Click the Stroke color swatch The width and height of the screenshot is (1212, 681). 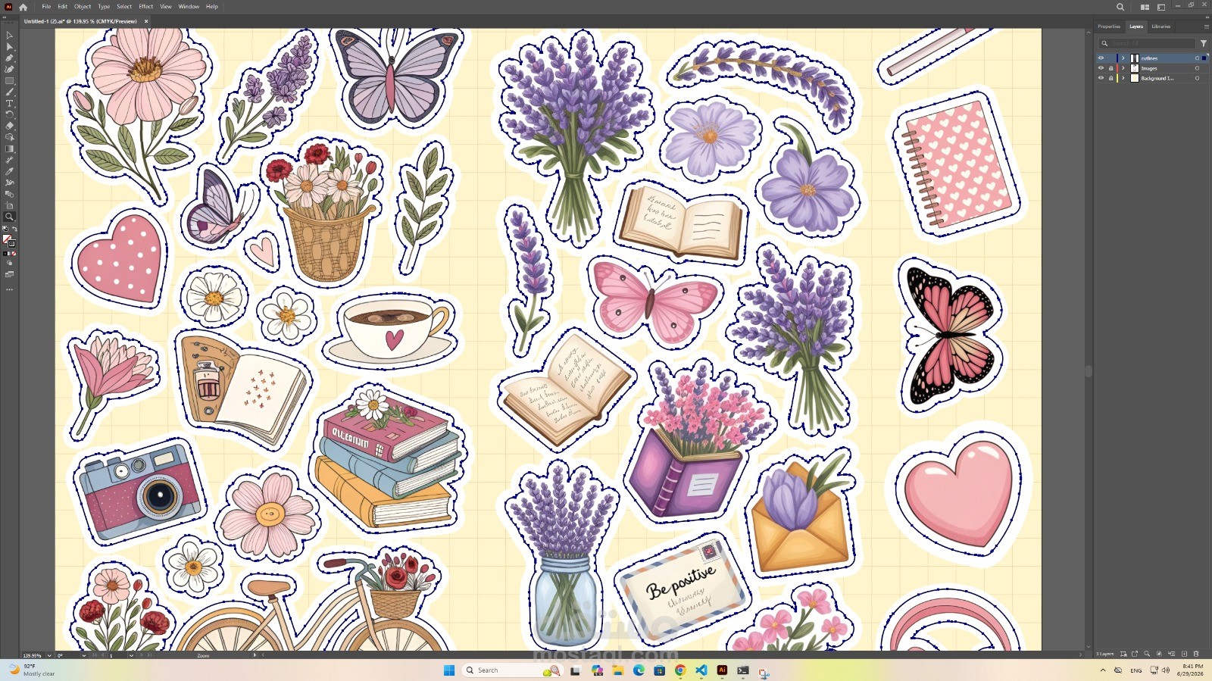pos(11,243)
